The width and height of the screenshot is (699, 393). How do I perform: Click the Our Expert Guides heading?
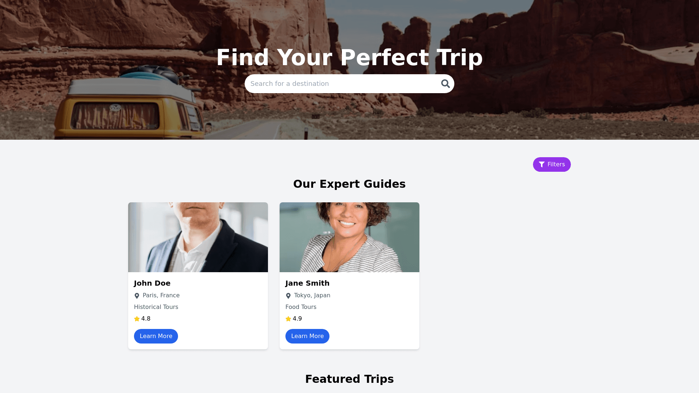(349, 184)
